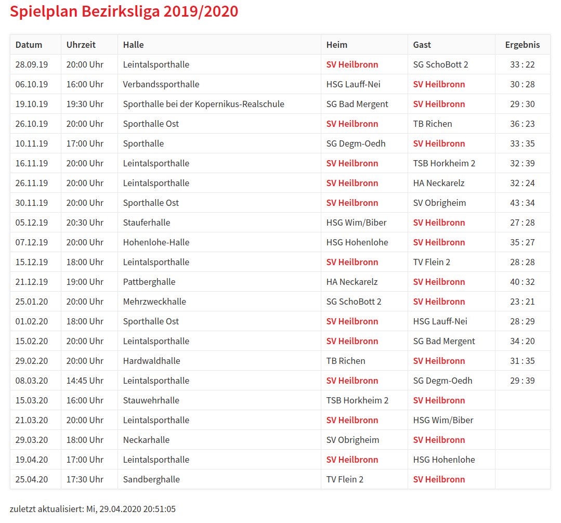
Task: Click the Hohenlohe-Halle hall cell
Action: (x=156, y=242)
